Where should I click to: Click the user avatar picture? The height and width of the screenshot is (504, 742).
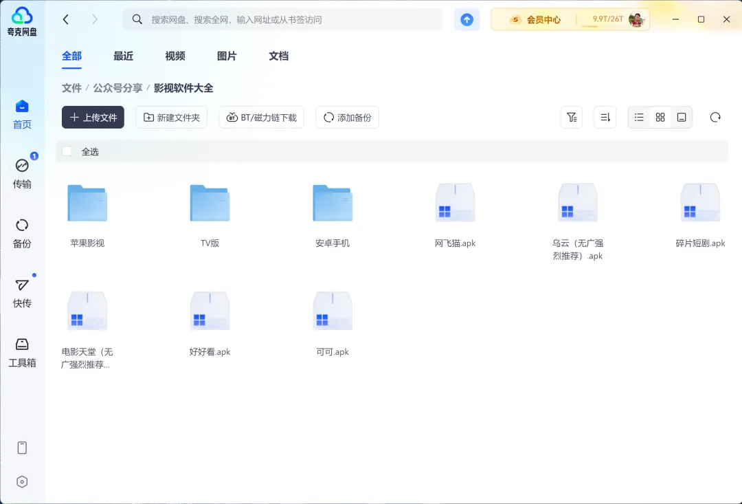pos(636,19)
